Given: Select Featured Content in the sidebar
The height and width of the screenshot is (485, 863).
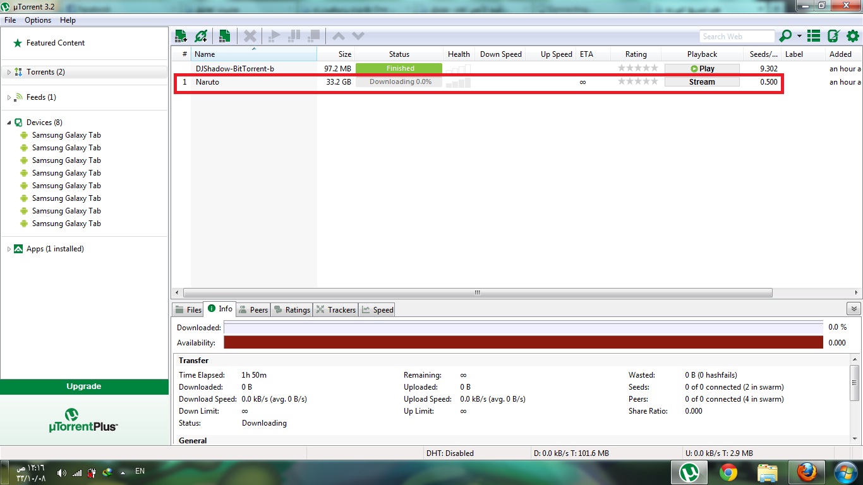Looking at the screenshot, I should 56,43.
